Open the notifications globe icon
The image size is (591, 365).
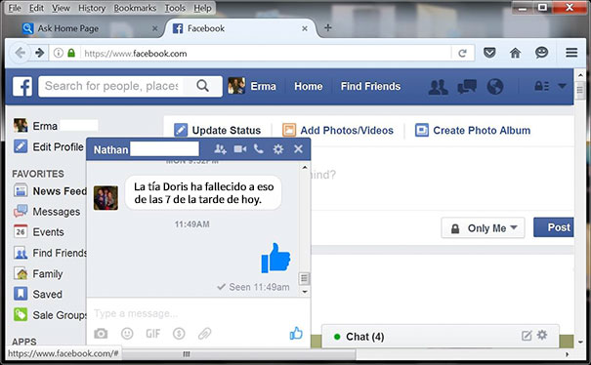[495, 87]
